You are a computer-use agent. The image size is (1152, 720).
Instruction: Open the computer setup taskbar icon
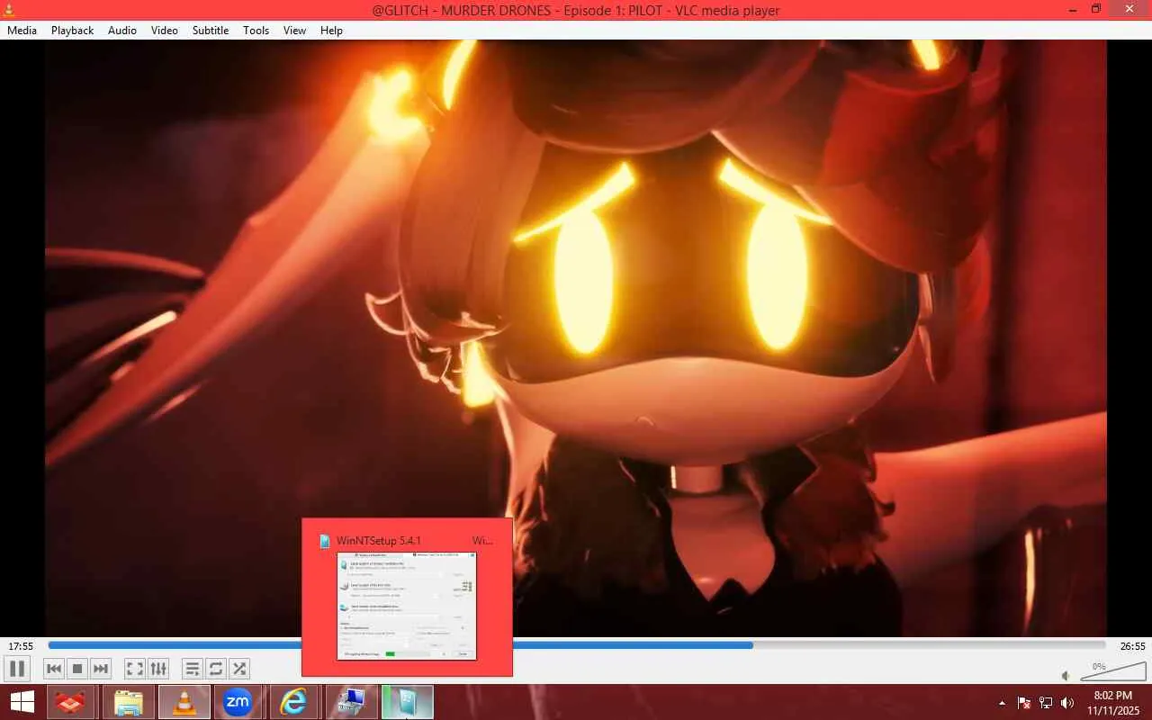coord(350,702)
